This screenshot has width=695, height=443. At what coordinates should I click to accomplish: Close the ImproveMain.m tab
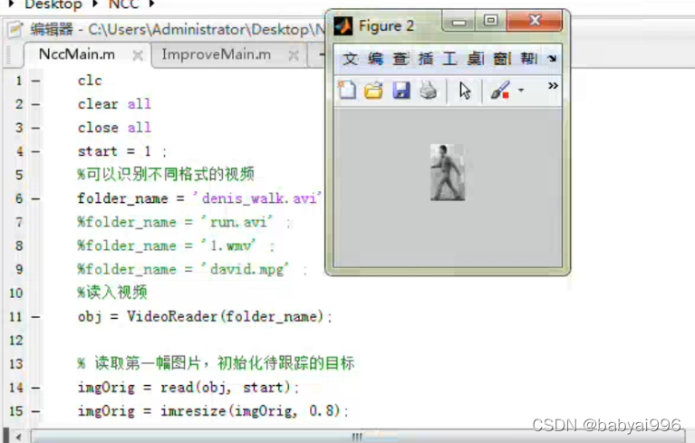point(293,55)
